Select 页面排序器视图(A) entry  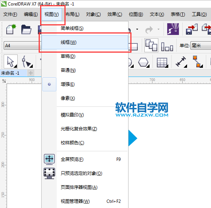85,187
